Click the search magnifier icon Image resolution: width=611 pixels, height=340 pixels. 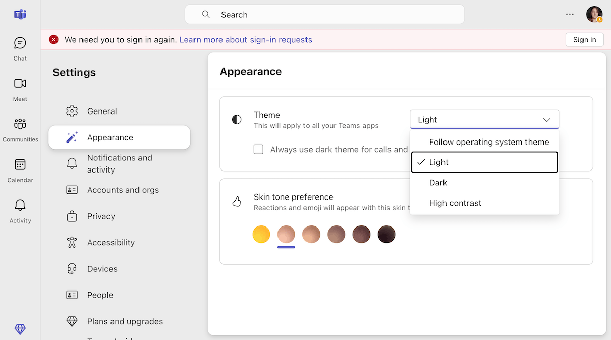tap(206, 14)
